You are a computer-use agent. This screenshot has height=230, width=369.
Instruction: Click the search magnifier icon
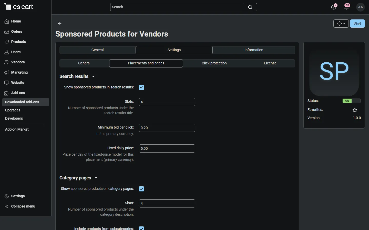[250, 7]
